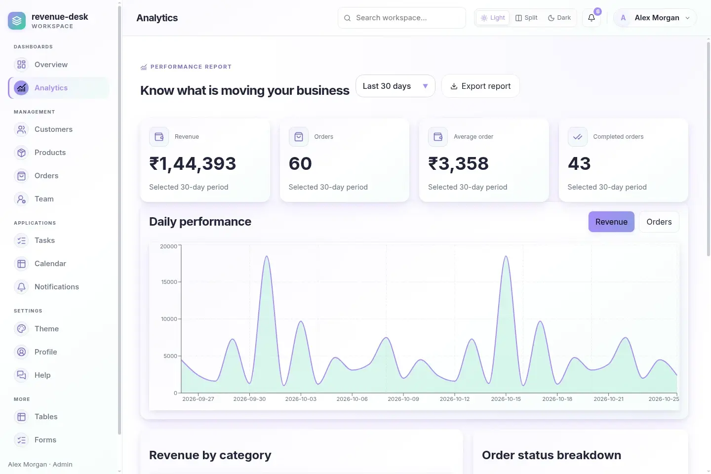Viewport: 711px width, 474px height.
Task: Click the Export report button
Action: [x=480, y=86]
